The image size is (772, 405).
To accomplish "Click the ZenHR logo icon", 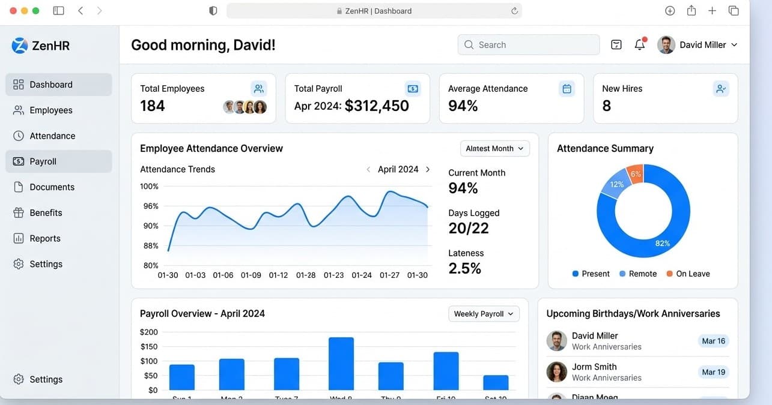I will click(x=20, y=46).
